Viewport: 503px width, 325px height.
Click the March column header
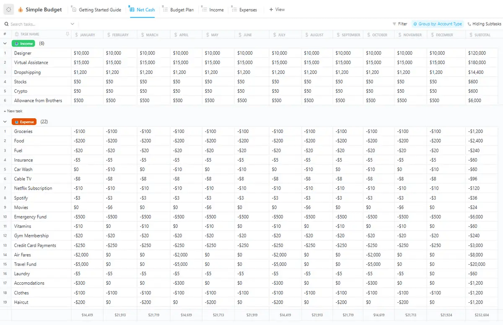pyautogui.click(x=154, y=35)
